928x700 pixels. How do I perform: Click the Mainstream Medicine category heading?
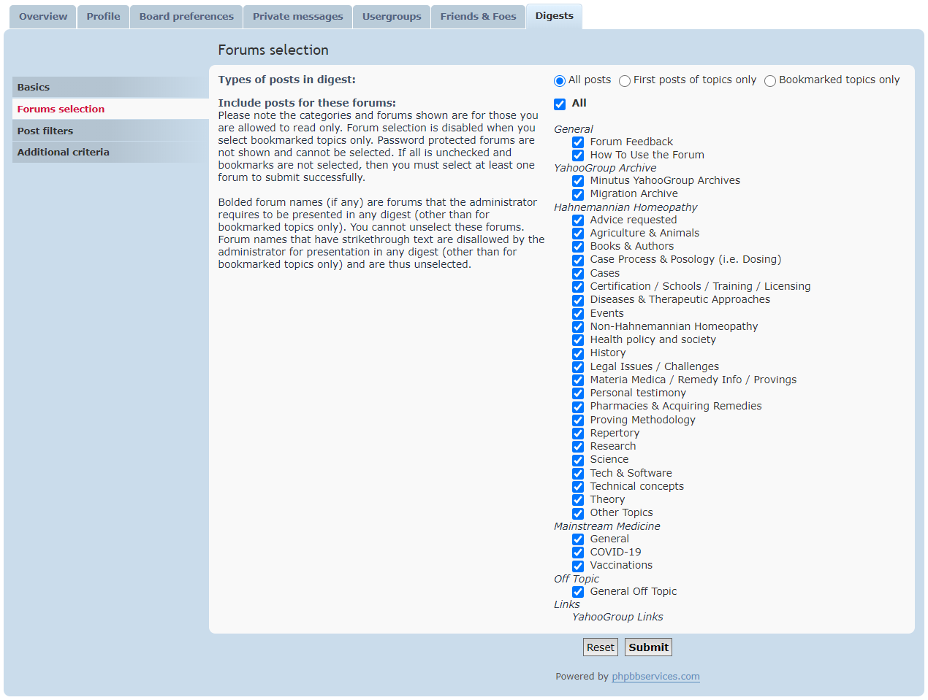click(x=607, y=526)
